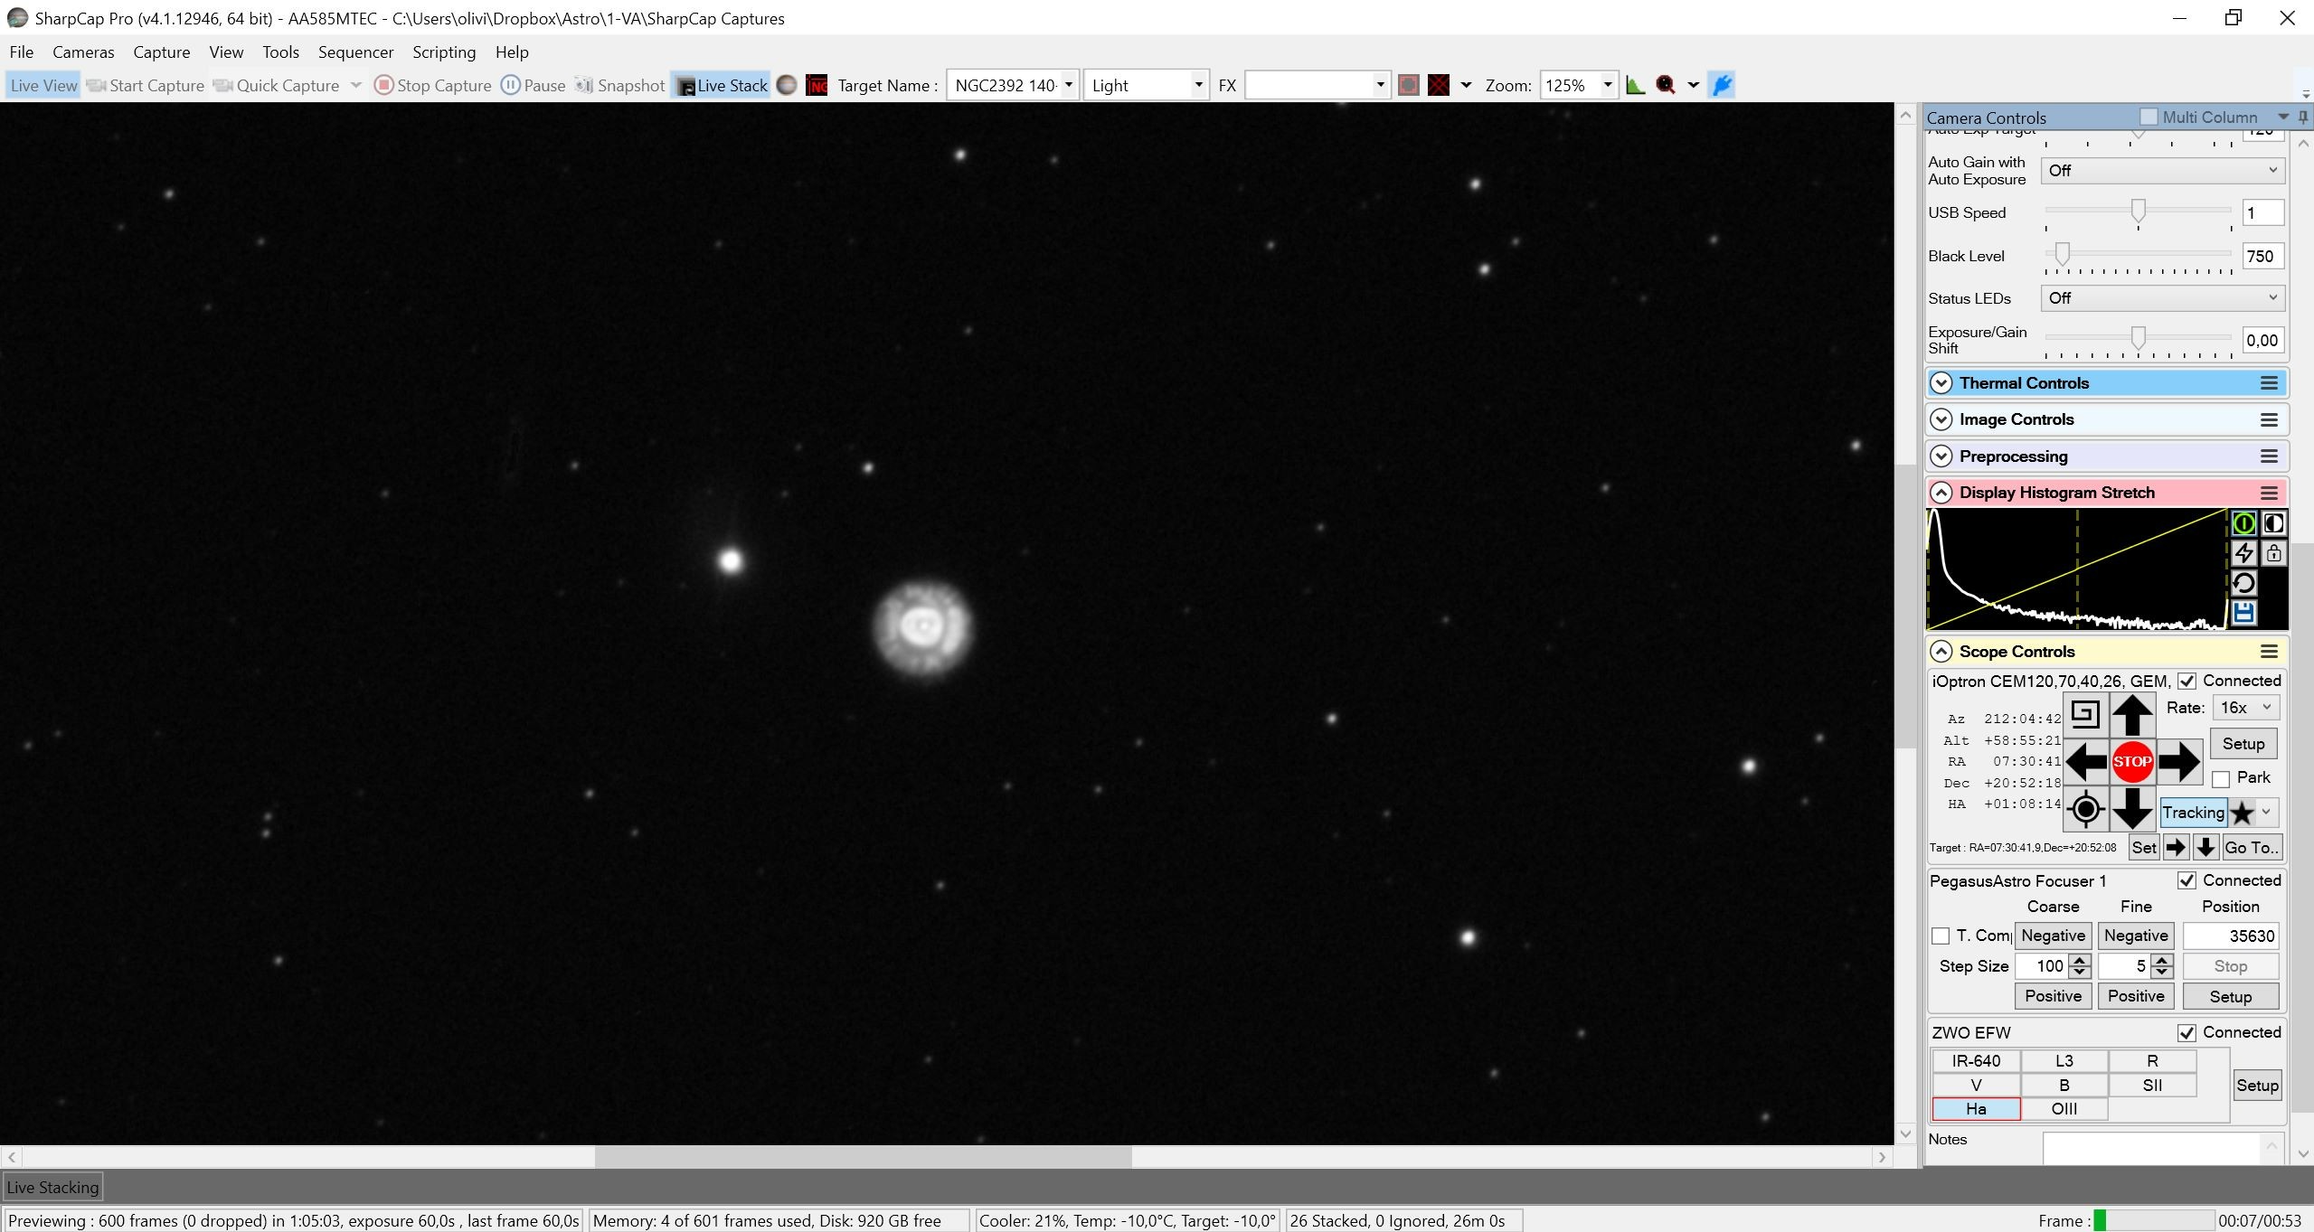Save the histogram stretch with the disk icon
This screenshot has width=2314, height=1232.
click(2243, 613)
